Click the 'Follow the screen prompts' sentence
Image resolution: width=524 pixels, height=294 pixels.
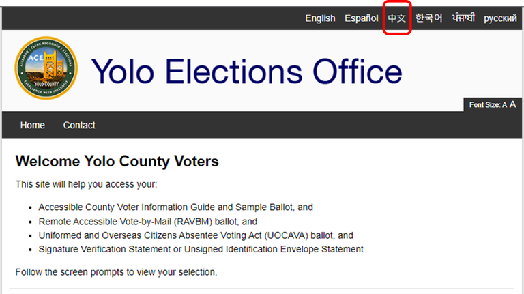pos(116,272)
